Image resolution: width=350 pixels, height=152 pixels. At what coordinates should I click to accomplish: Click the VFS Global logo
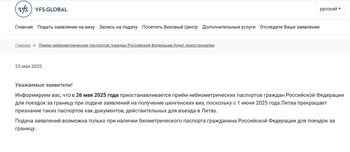pyautogui.click(x=41, y=9)
